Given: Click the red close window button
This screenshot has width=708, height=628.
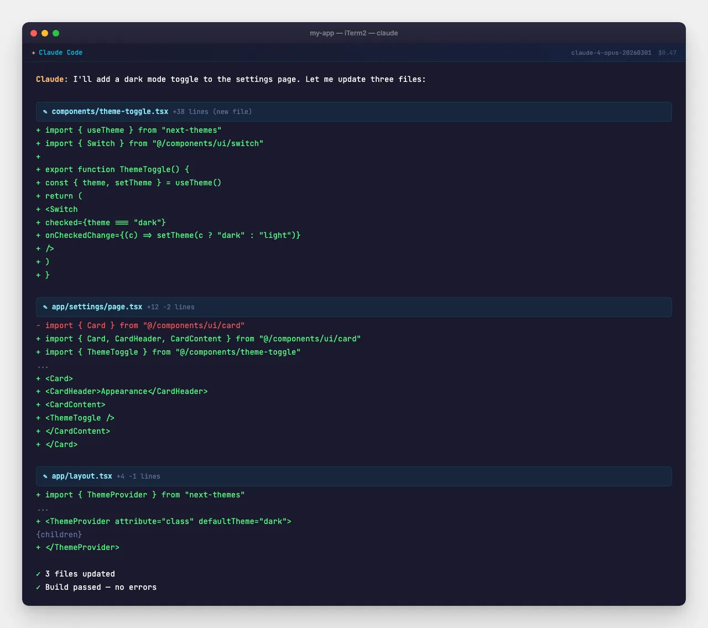Looking at the screenshot, I should 34,33.
